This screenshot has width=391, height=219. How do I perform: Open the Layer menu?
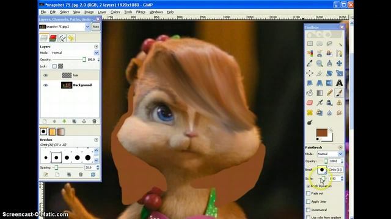(102, 12)
